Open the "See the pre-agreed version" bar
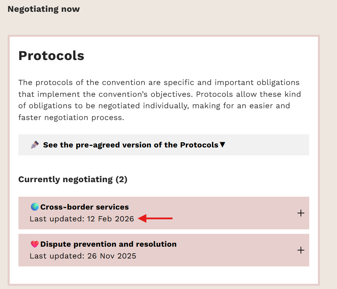This screenshot has width=337, height=289. click(163, 145)
